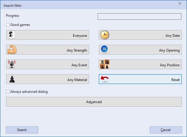Cancel the search filter dialog
Screen dimensions: 187x137
tap(165, 130)
